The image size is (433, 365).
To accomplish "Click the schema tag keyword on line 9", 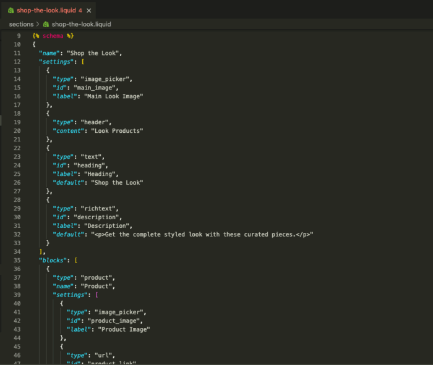I will (53, 36).
